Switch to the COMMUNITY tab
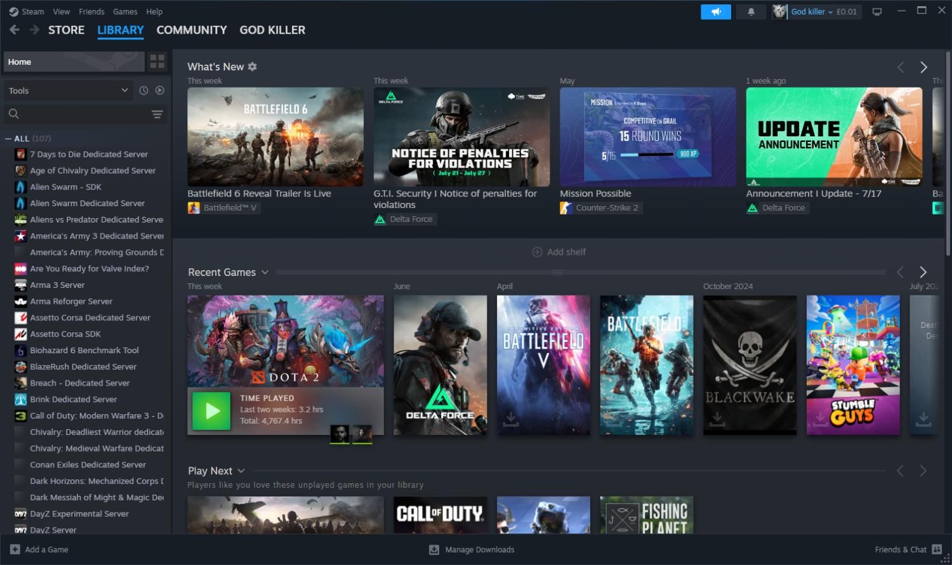Image resolution: width=952 pixels, height=565 pixels. click(192, 30)
